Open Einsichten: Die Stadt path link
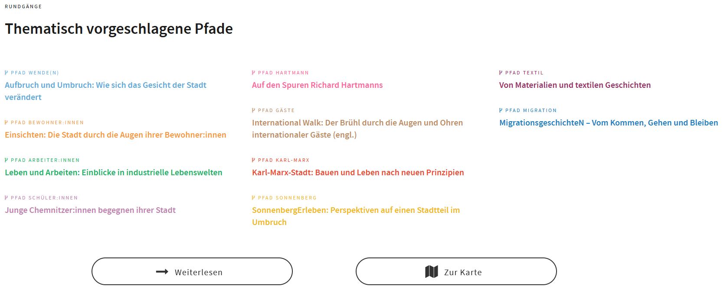The width and height of the screenshot is (727, 299). click(x=115, y=135)
